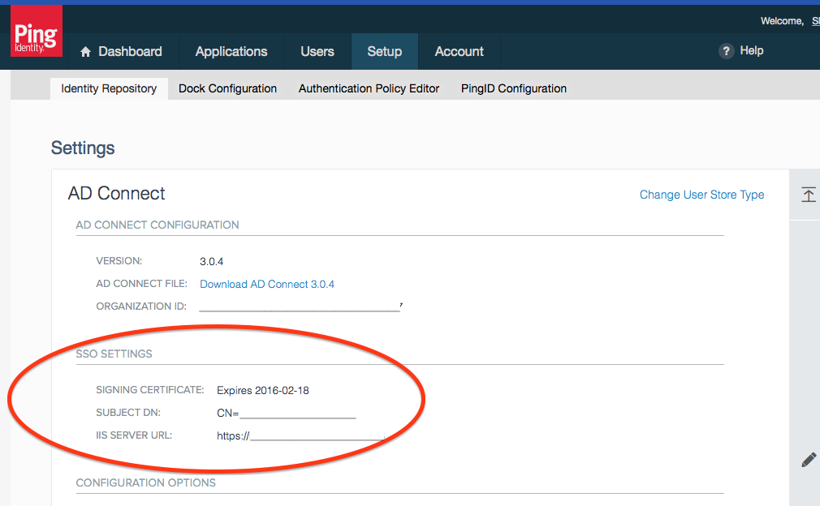Click the Dashboard home icon
Image resolution: width=820 pixels, height=506 pixels.
pyautogui.click(x=86, y=52)
